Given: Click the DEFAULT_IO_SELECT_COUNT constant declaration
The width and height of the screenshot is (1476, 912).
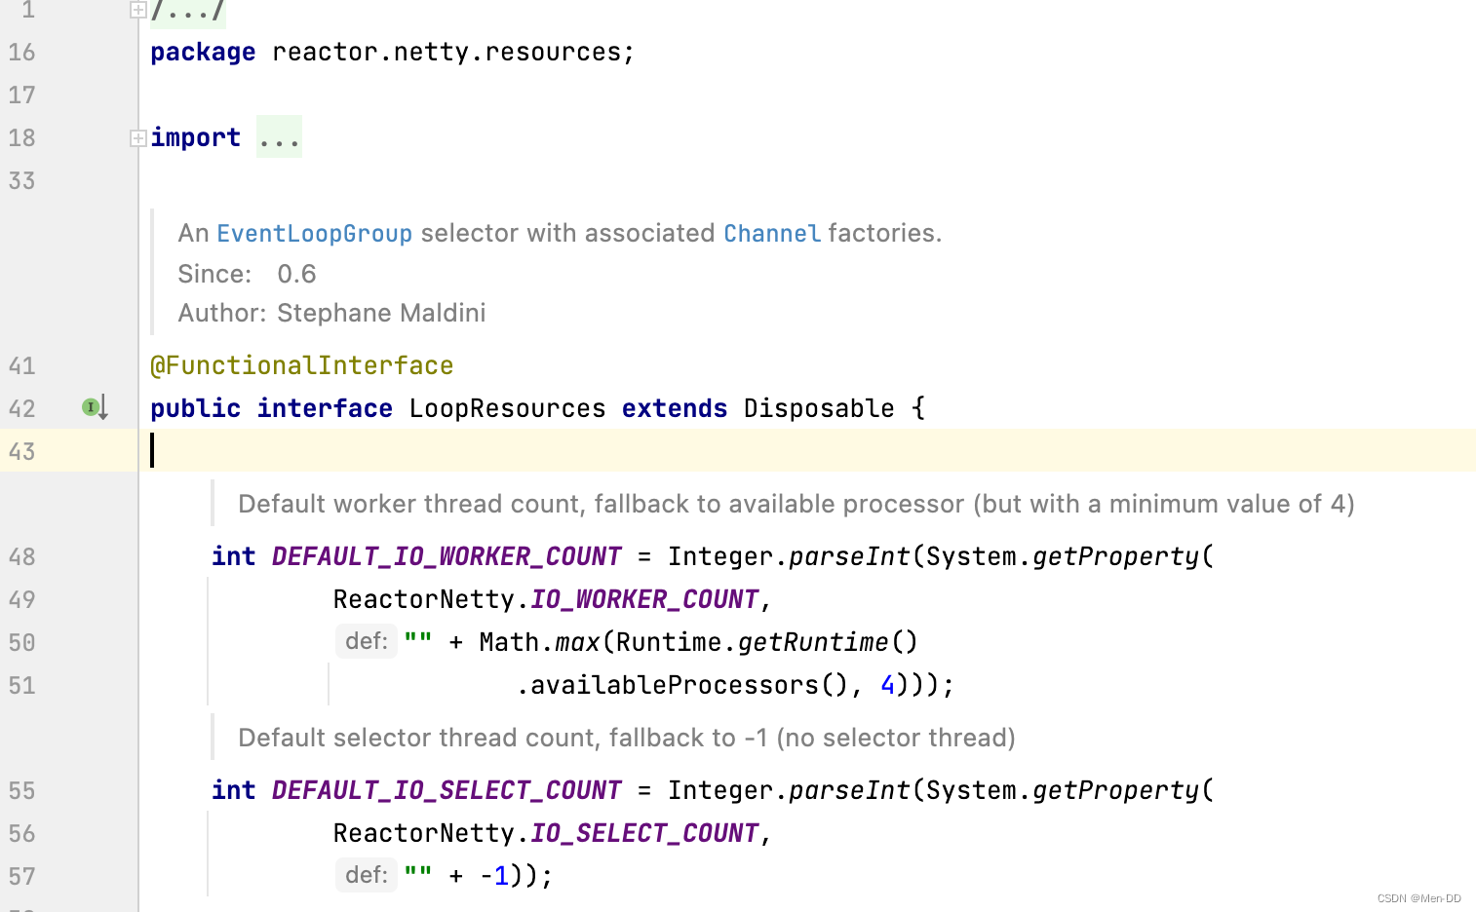Looking at the screenshot, I should click(x=447, y=790).
